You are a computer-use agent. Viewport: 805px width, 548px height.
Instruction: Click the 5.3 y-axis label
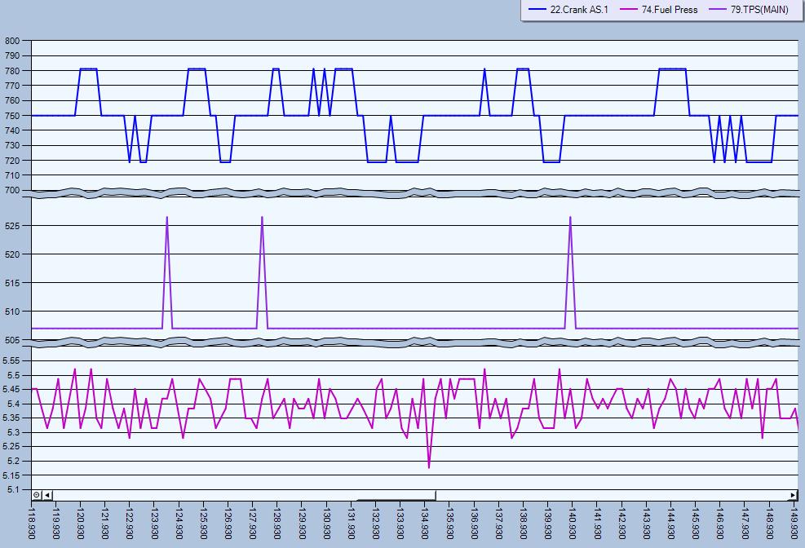click(x=13, y=432)
